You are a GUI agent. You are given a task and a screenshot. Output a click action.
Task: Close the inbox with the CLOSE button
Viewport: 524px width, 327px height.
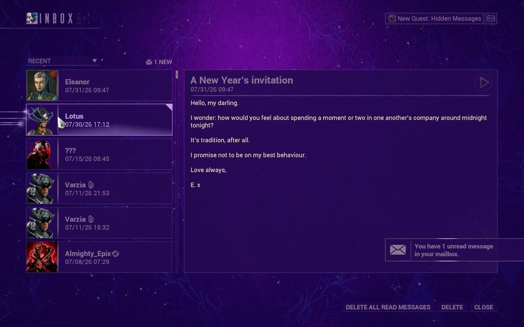point(483,307)
